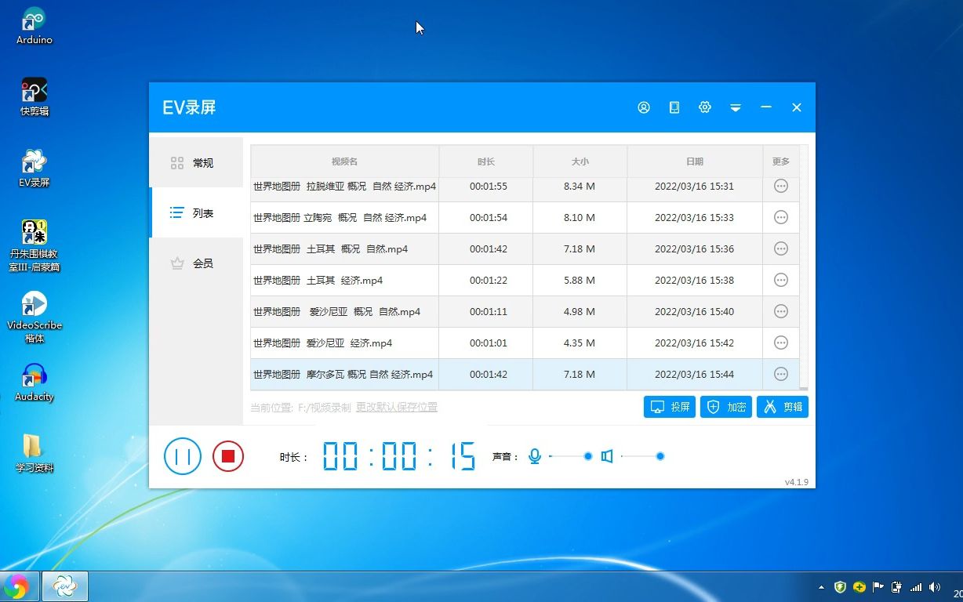Image resolution: width=963 pixels, height=602 pixels.
Task: Pause the ongoing recording
Action: point(182,456)
